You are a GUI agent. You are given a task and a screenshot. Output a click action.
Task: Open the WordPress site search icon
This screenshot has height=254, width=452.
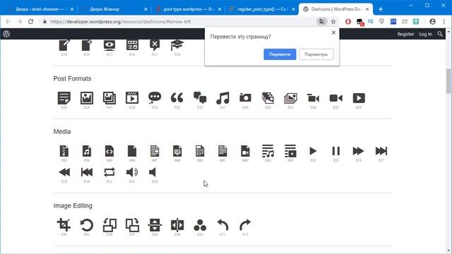439,34
